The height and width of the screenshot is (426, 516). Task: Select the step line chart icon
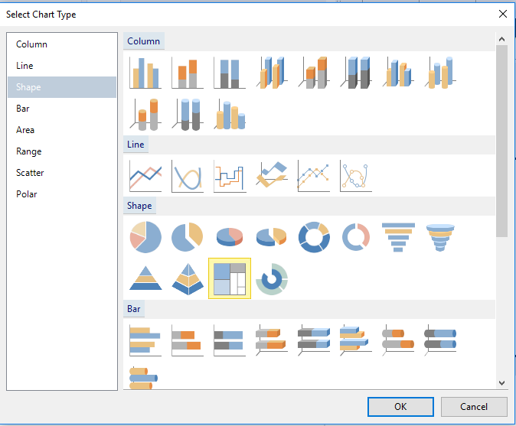coord(230,176)
